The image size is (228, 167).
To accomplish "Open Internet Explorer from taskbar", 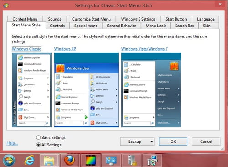I will click(29, 160).
